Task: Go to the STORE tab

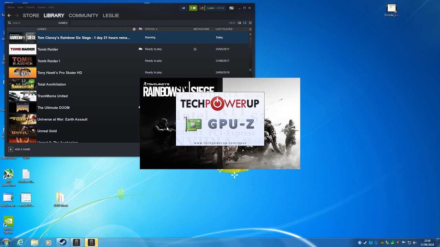Action: (x=31, y=15)
